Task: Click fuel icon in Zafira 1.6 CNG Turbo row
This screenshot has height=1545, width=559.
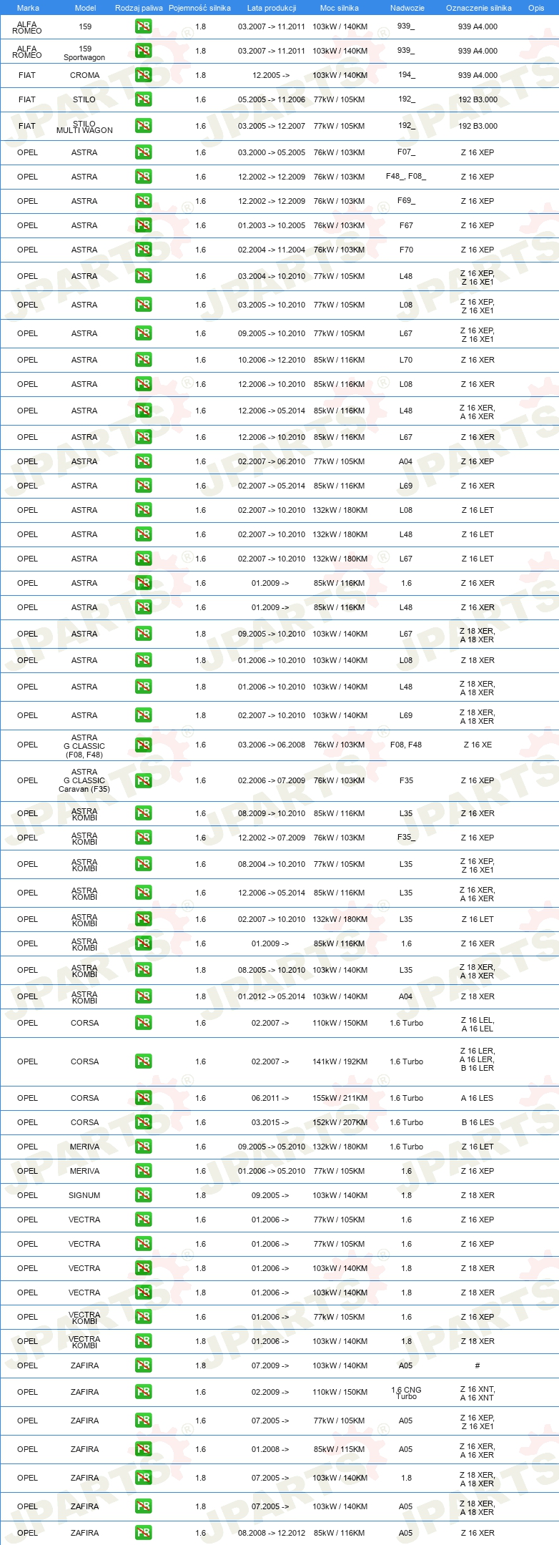Action: pyautogui.click(x=143, y=1392)
